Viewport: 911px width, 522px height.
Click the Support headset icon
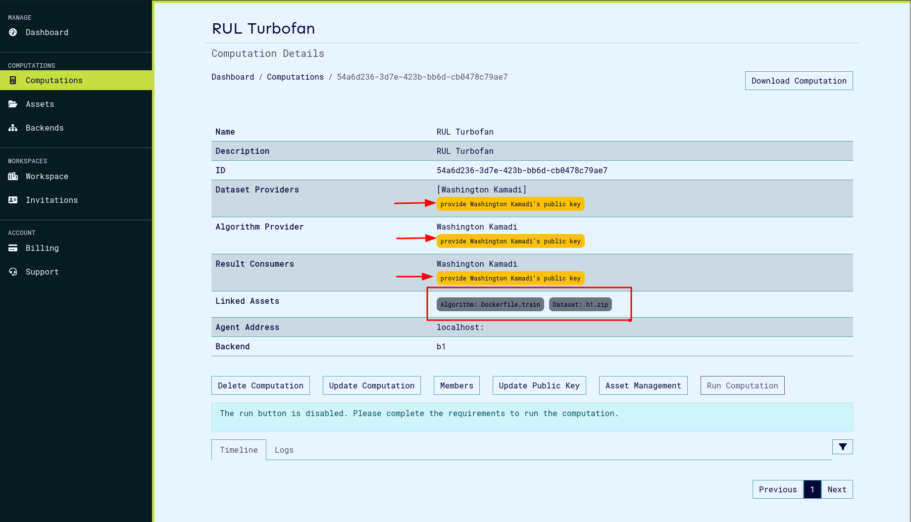pos(13,272)
